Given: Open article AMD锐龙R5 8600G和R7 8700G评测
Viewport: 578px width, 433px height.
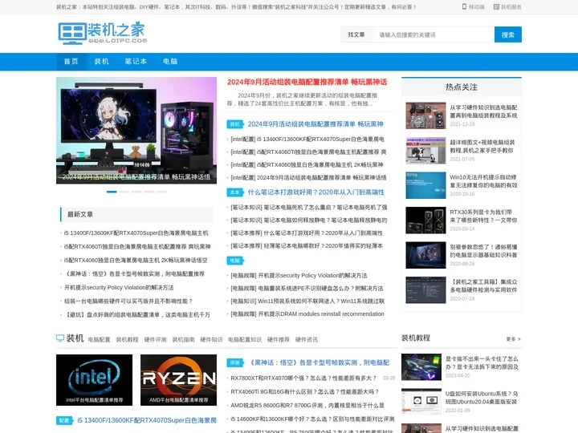Looking at the screenshot, I should click(x=307, y=406).
